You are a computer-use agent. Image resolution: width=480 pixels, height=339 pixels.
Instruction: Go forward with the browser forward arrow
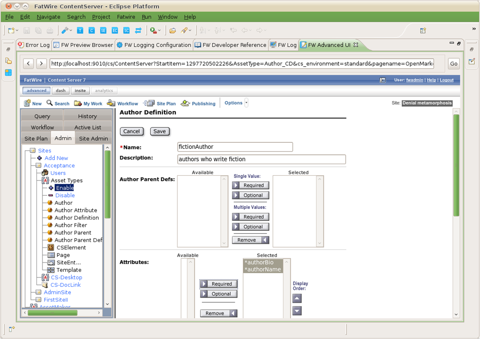click(x=41, y=64)
